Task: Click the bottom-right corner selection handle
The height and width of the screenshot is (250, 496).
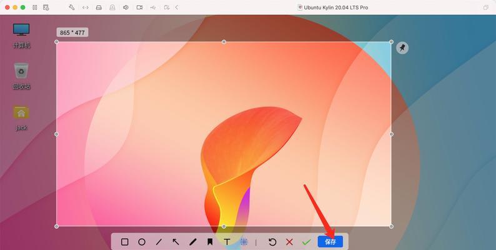Action: (x=391, y=226)
